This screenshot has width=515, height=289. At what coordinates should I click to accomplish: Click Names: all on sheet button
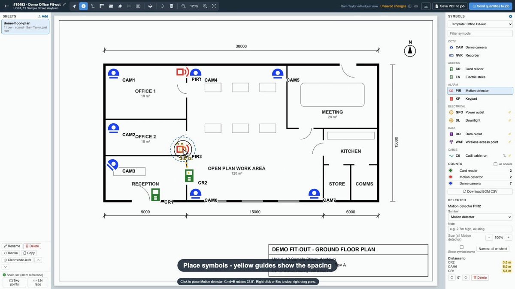tap(493, 249)
